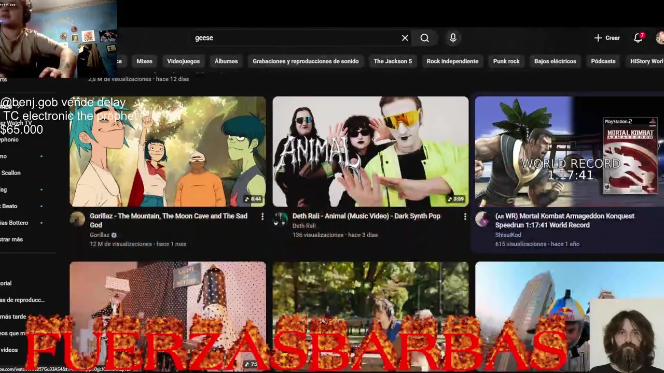Open the Gorillaz channel name link
Viewport: 664px width, 373px height.
click(x=100, y=235)
